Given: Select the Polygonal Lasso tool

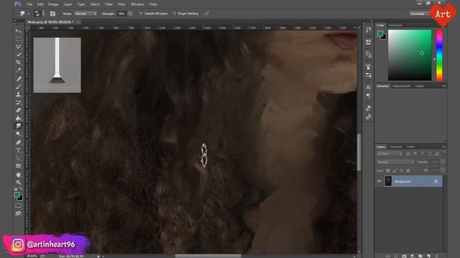Looking at the screenshot, I should click(18, 47).
